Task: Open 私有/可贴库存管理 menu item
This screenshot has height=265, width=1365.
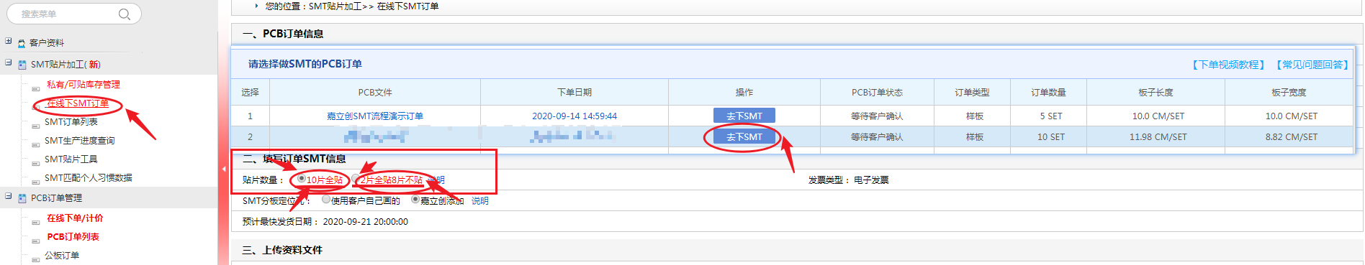Action: (84, 85)
